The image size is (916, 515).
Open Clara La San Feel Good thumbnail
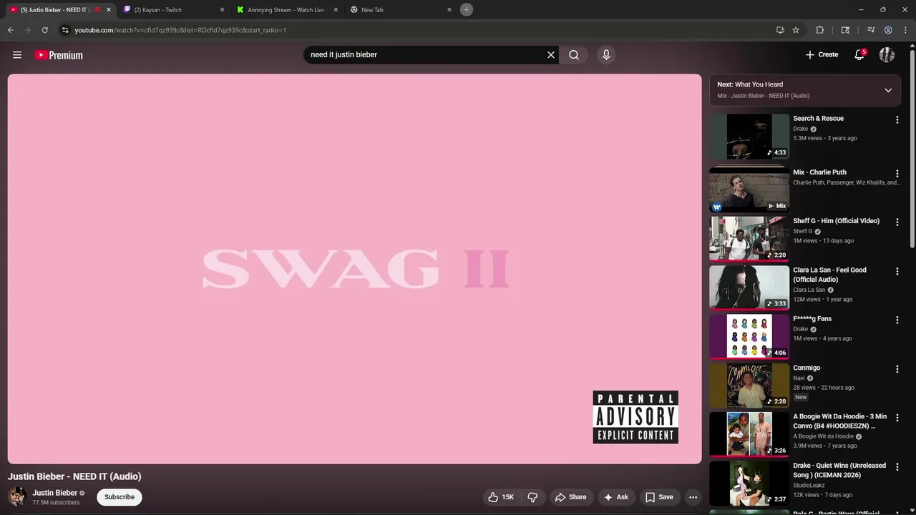pyautogui.click(x=749, y=288)
